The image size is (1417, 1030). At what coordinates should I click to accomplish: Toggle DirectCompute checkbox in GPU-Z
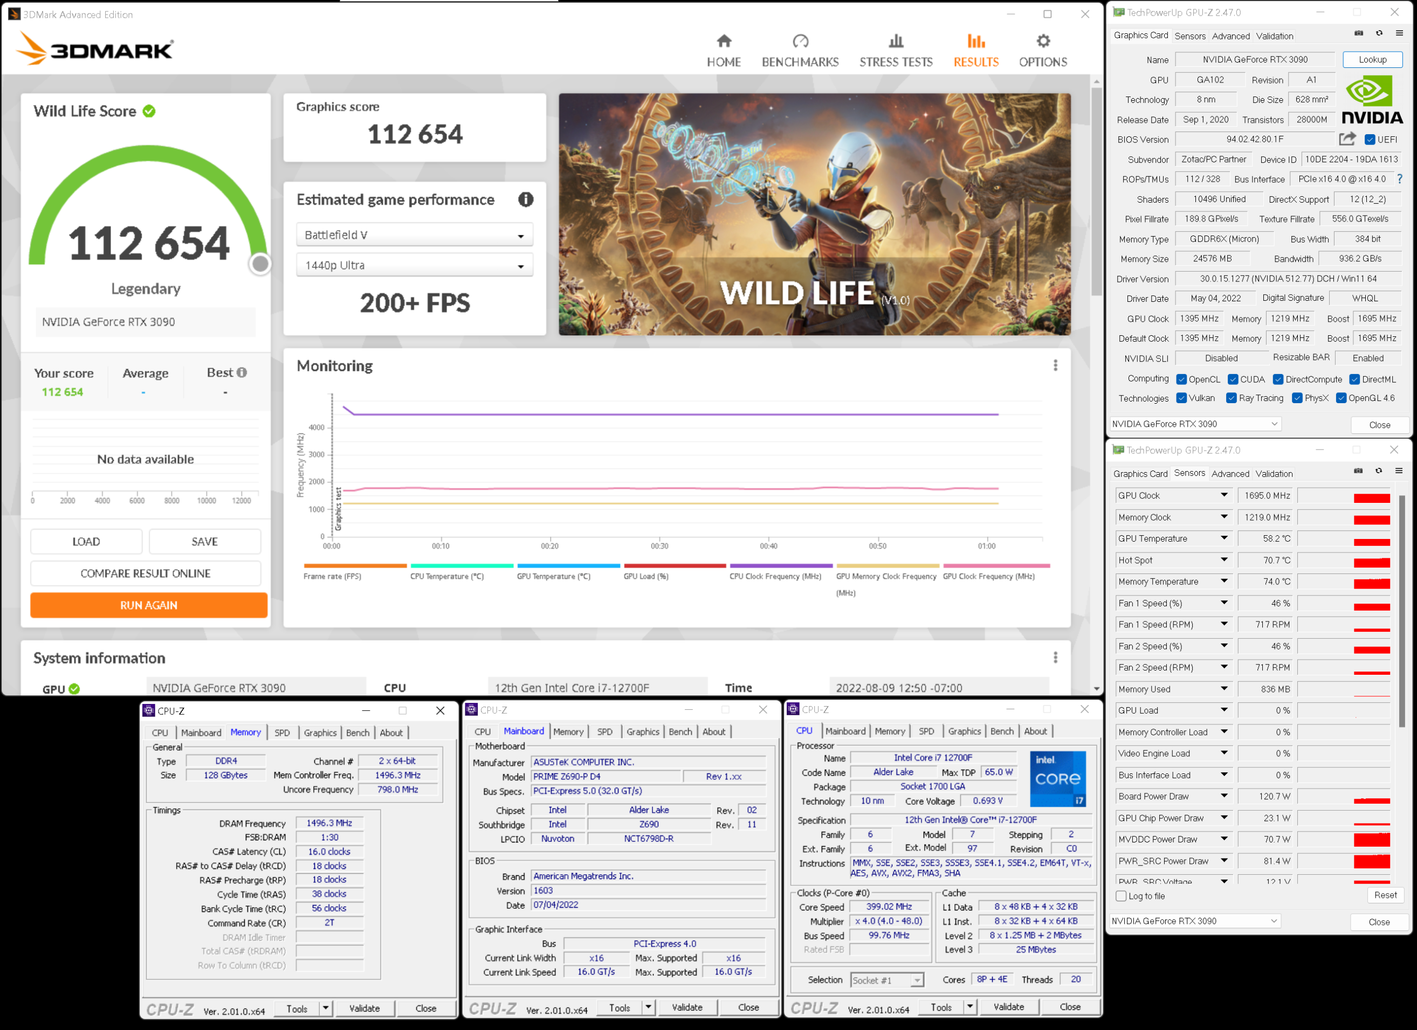(x=1278, y=379)
